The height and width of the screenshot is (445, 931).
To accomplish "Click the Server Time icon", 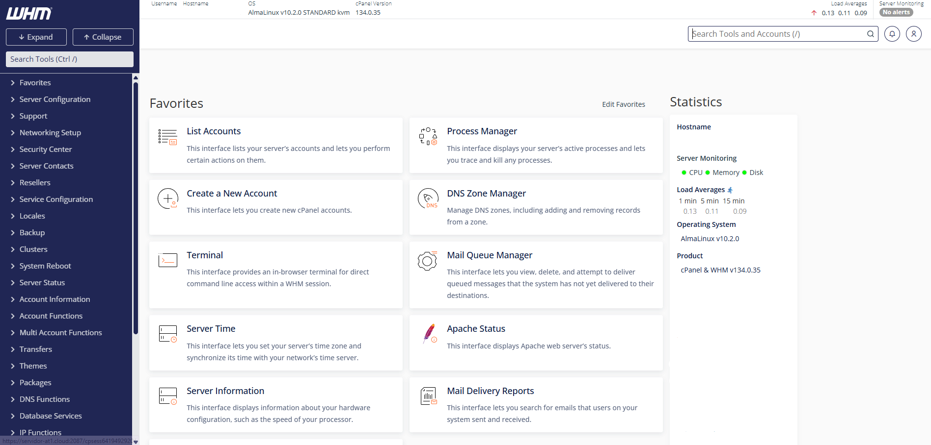I will [167, 334].
